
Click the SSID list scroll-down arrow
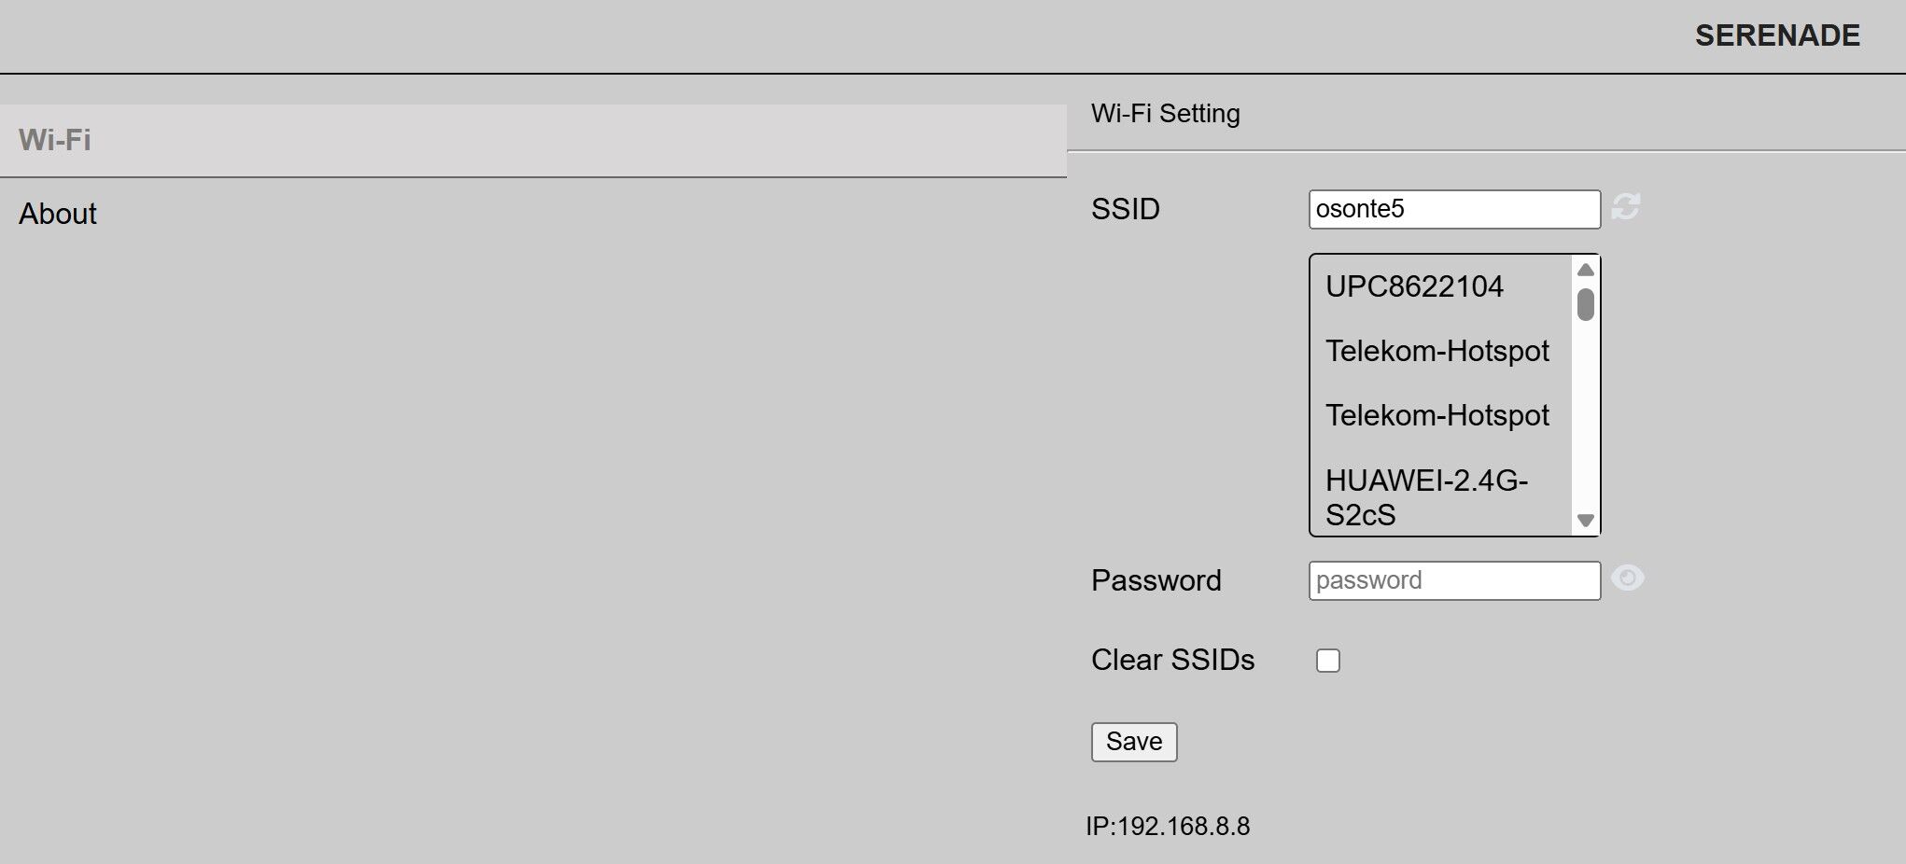(1585, 521)
